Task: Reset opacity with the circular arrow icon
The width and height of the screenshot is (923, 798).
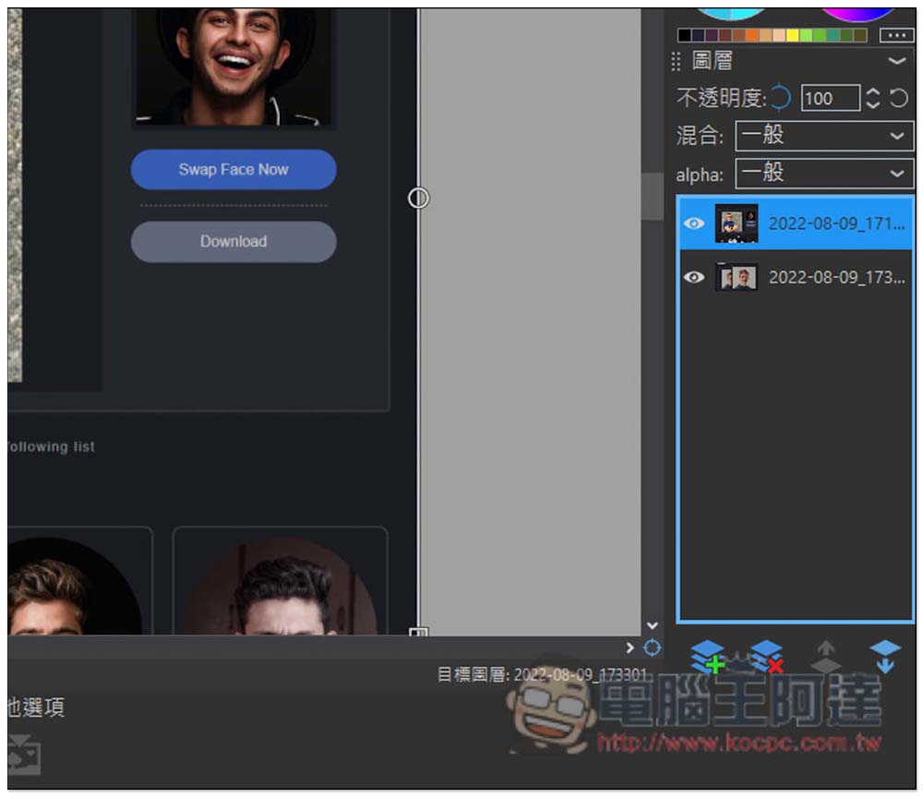Action: click(899, 98)
